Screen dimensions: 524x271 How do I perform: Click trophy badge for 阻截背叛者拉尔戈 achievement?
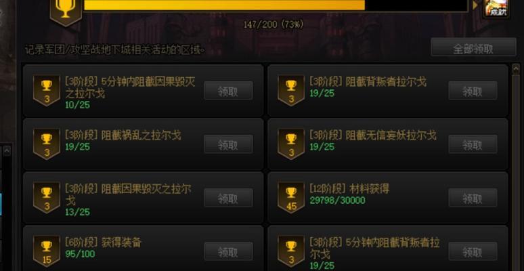[291, 90]
